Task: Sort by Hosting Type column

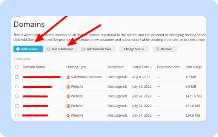Action: pyautogui.click(x=76, y=67)
